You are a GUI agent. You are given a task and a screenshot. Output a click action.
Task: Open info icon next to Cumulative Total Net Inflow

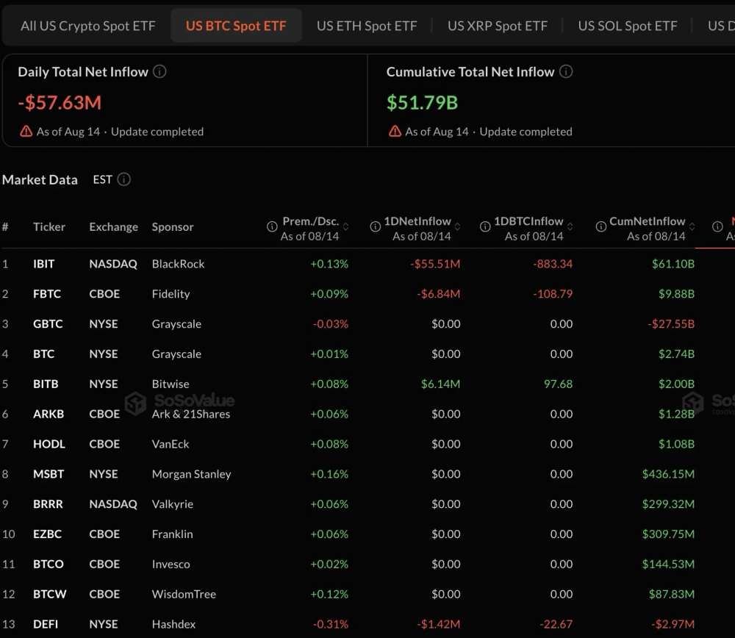click(566, 72)
